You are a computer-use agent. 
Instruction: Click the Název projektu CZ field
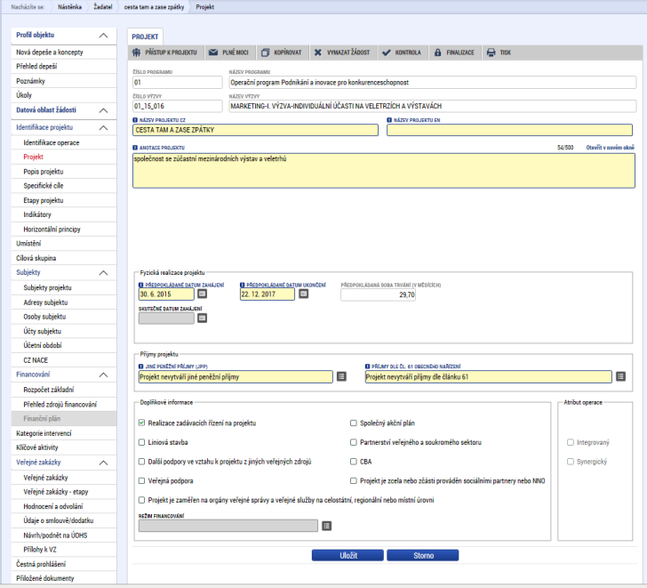[x=255, y=130]
